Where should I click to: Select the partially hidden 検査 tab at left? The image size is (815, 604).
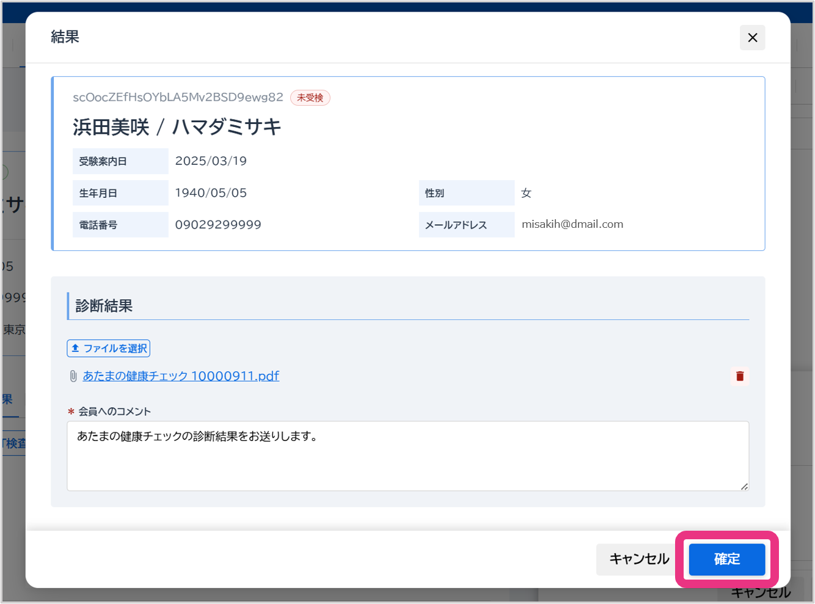click(x=15, y=443)
